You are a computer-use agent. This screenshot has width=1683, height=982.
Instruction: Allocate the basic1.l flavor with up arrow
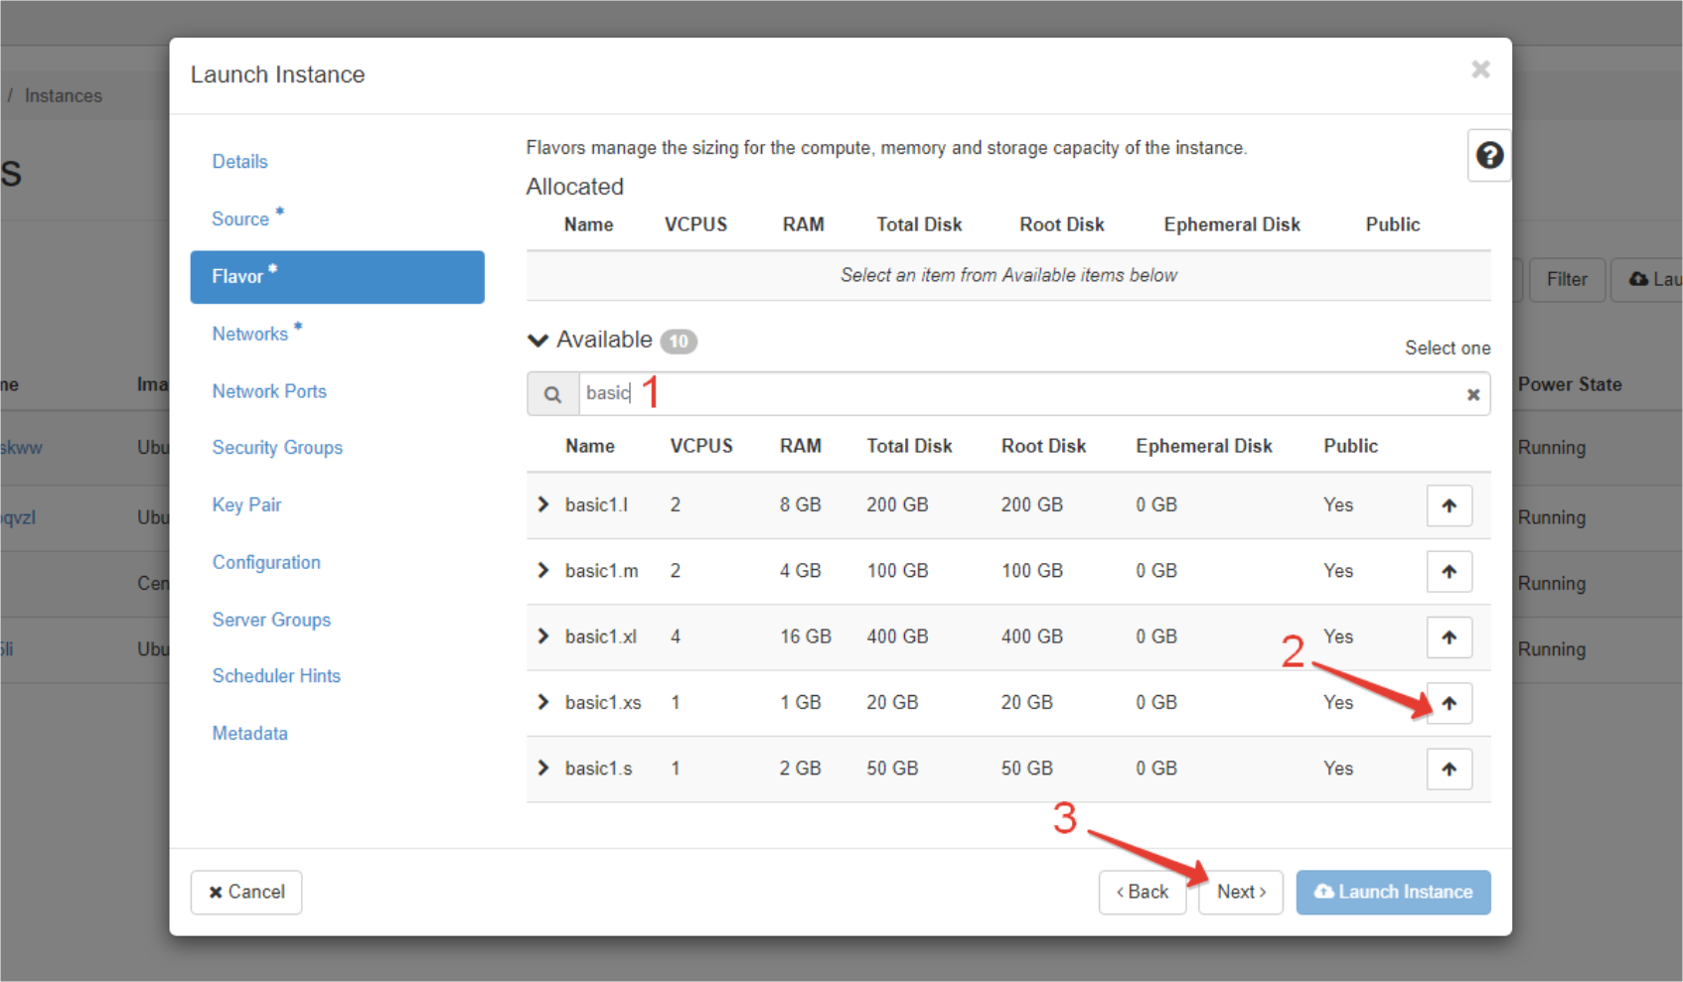[x=1449, y=505]
